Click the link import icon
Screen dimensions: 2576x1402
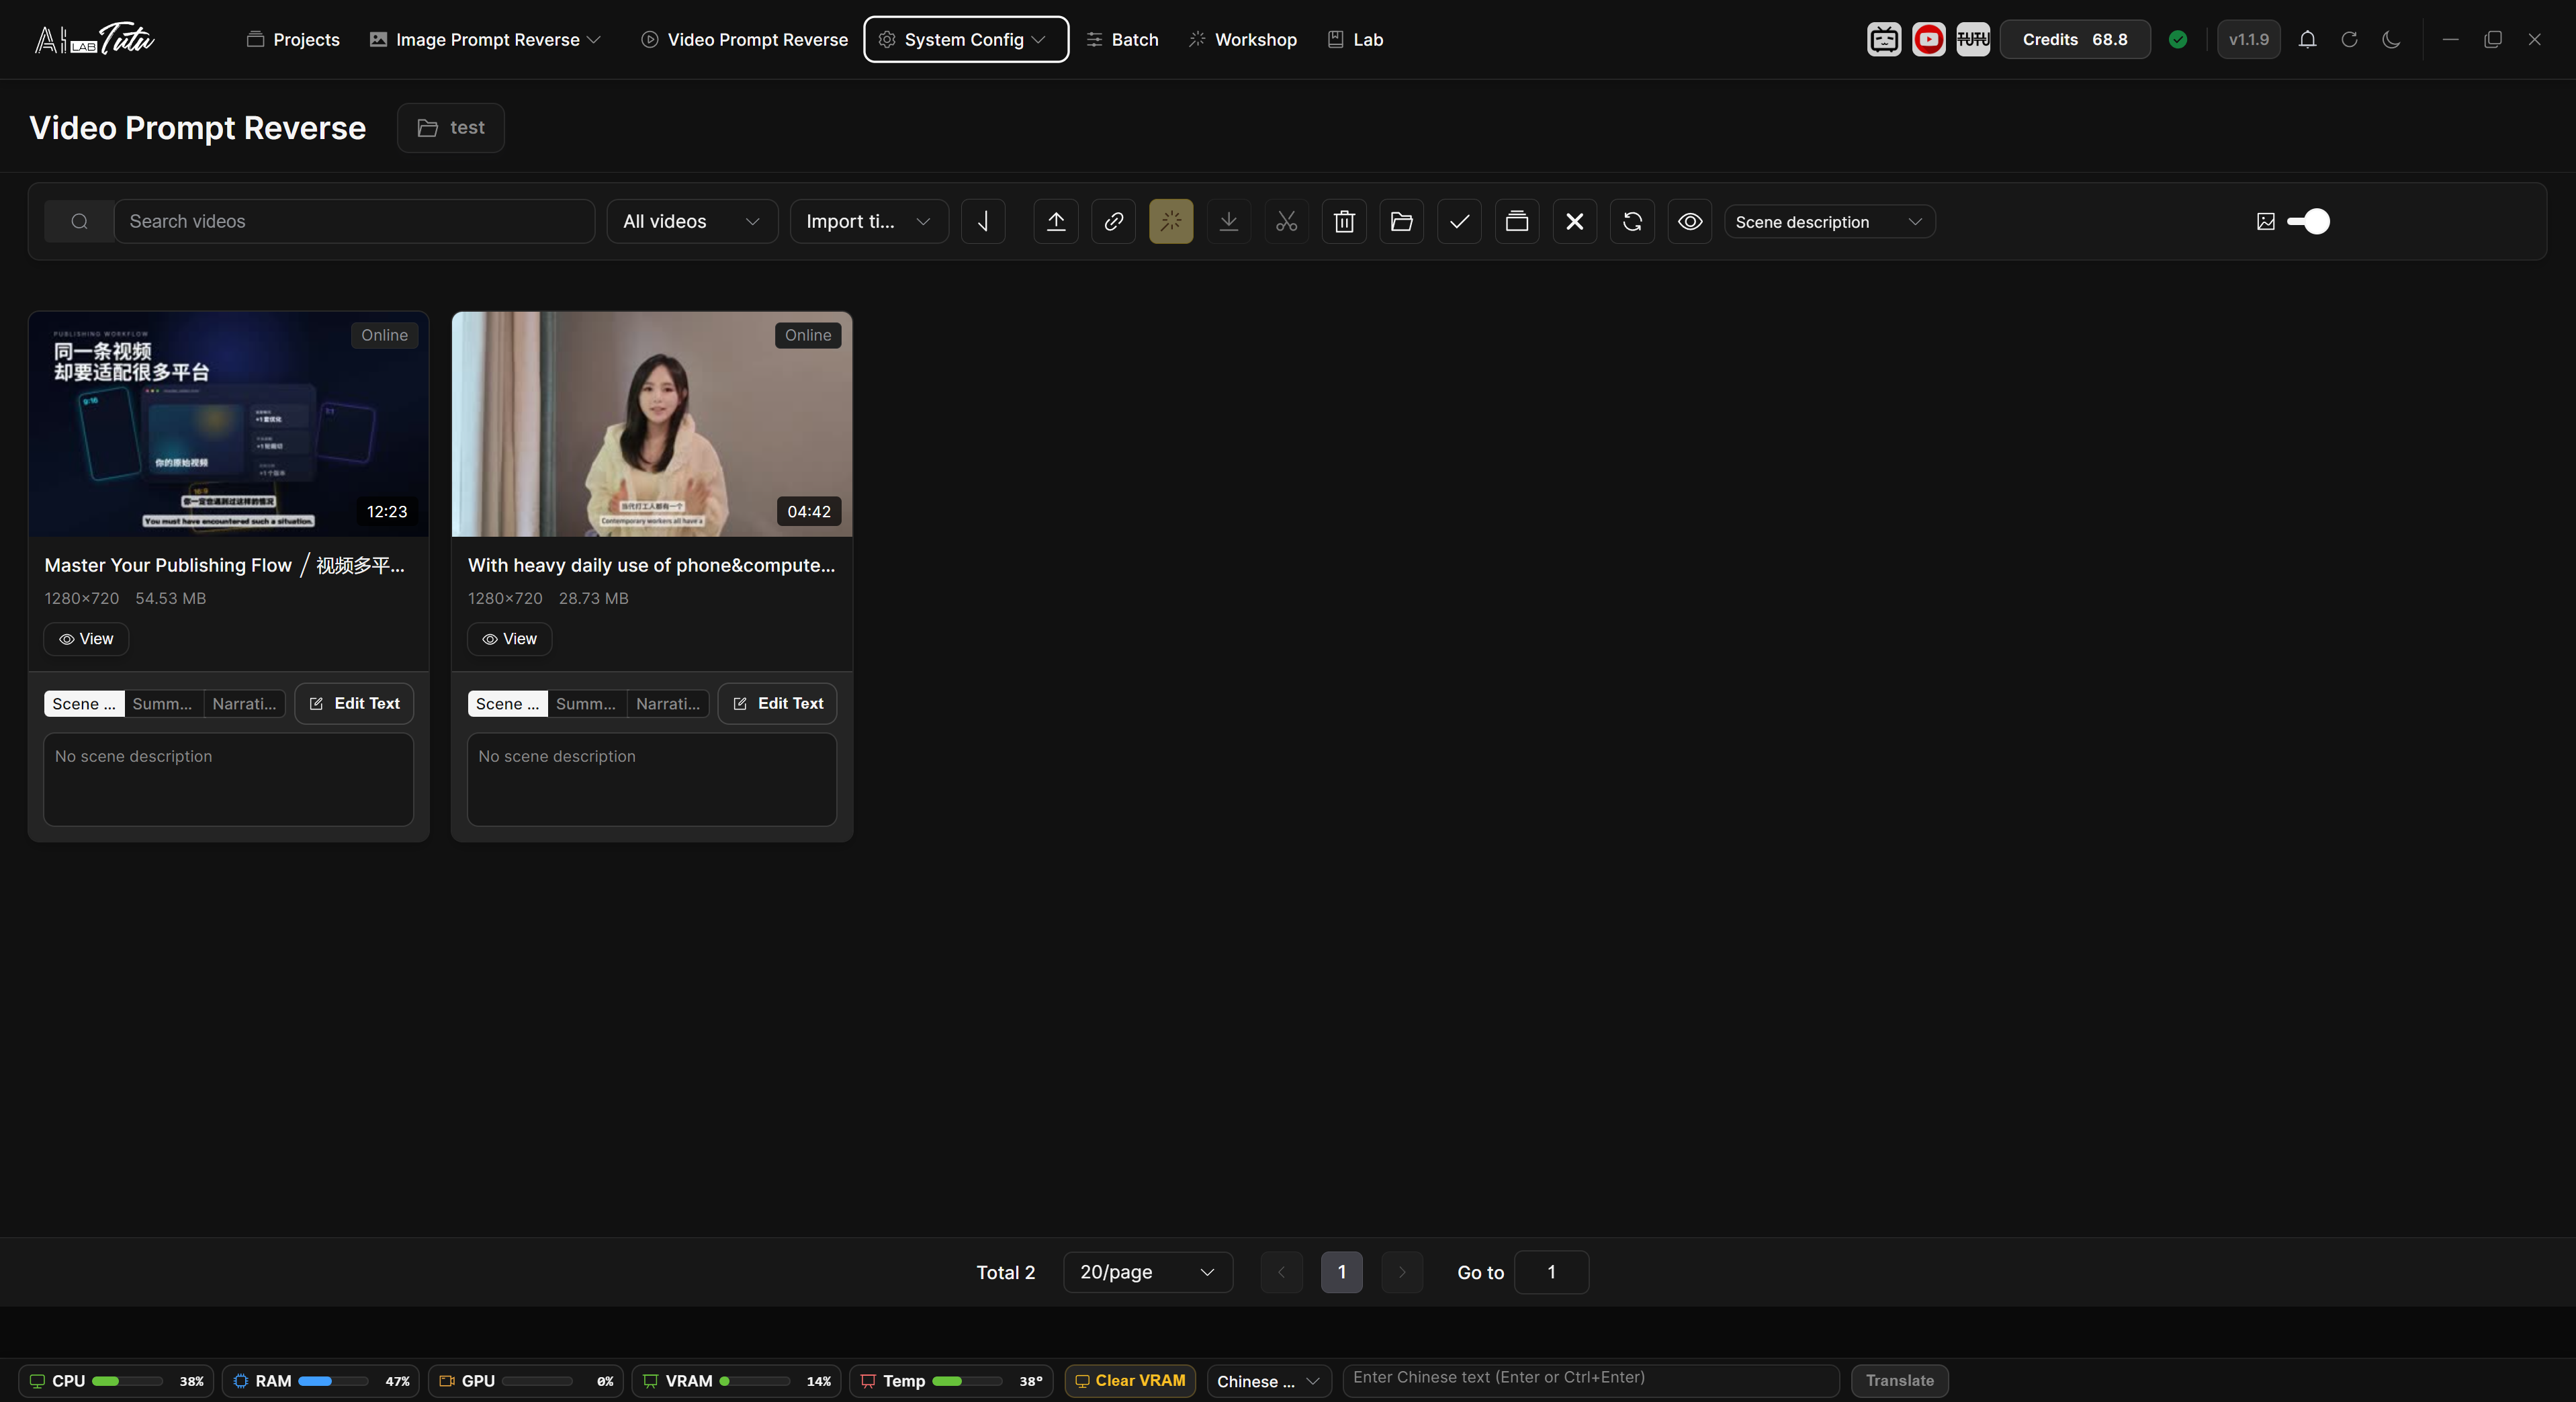1113,221
